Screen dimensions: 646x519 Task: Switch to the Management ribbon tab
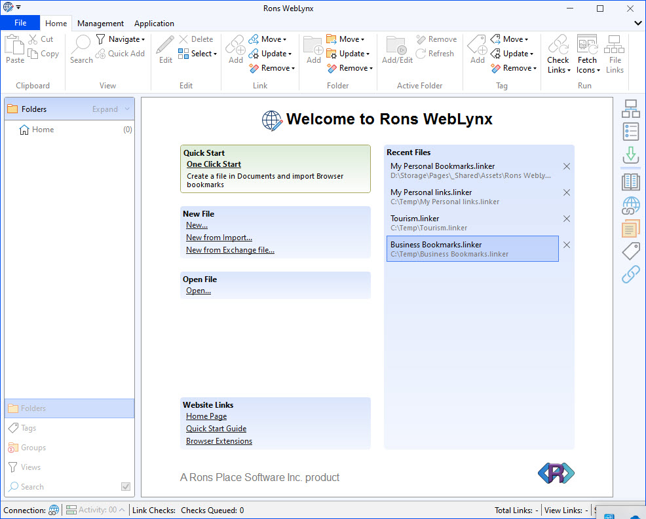pos(100,24)
